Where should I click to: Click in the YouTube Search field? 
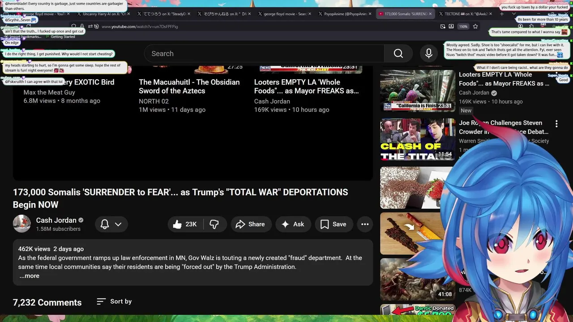pyautogui.click(x=264, y=54)
